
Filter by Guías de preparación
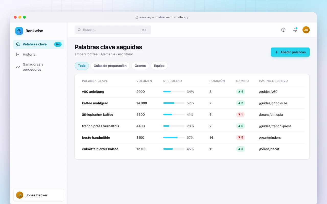point(110,66)
